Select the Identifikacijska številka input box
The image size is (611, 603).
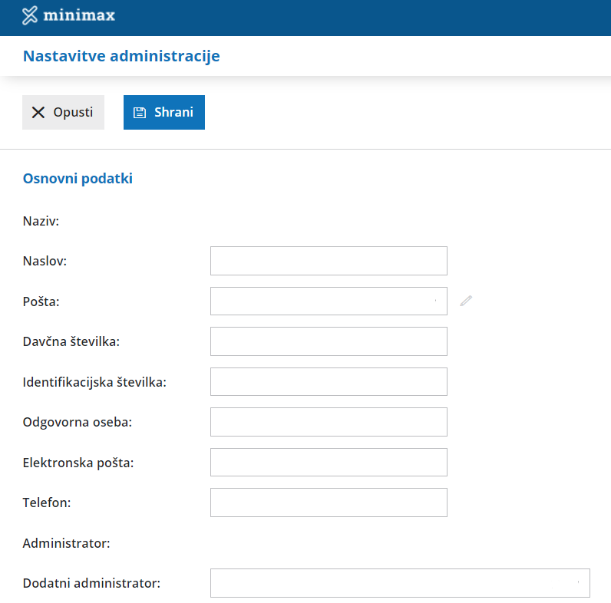[x=329, y=381]
